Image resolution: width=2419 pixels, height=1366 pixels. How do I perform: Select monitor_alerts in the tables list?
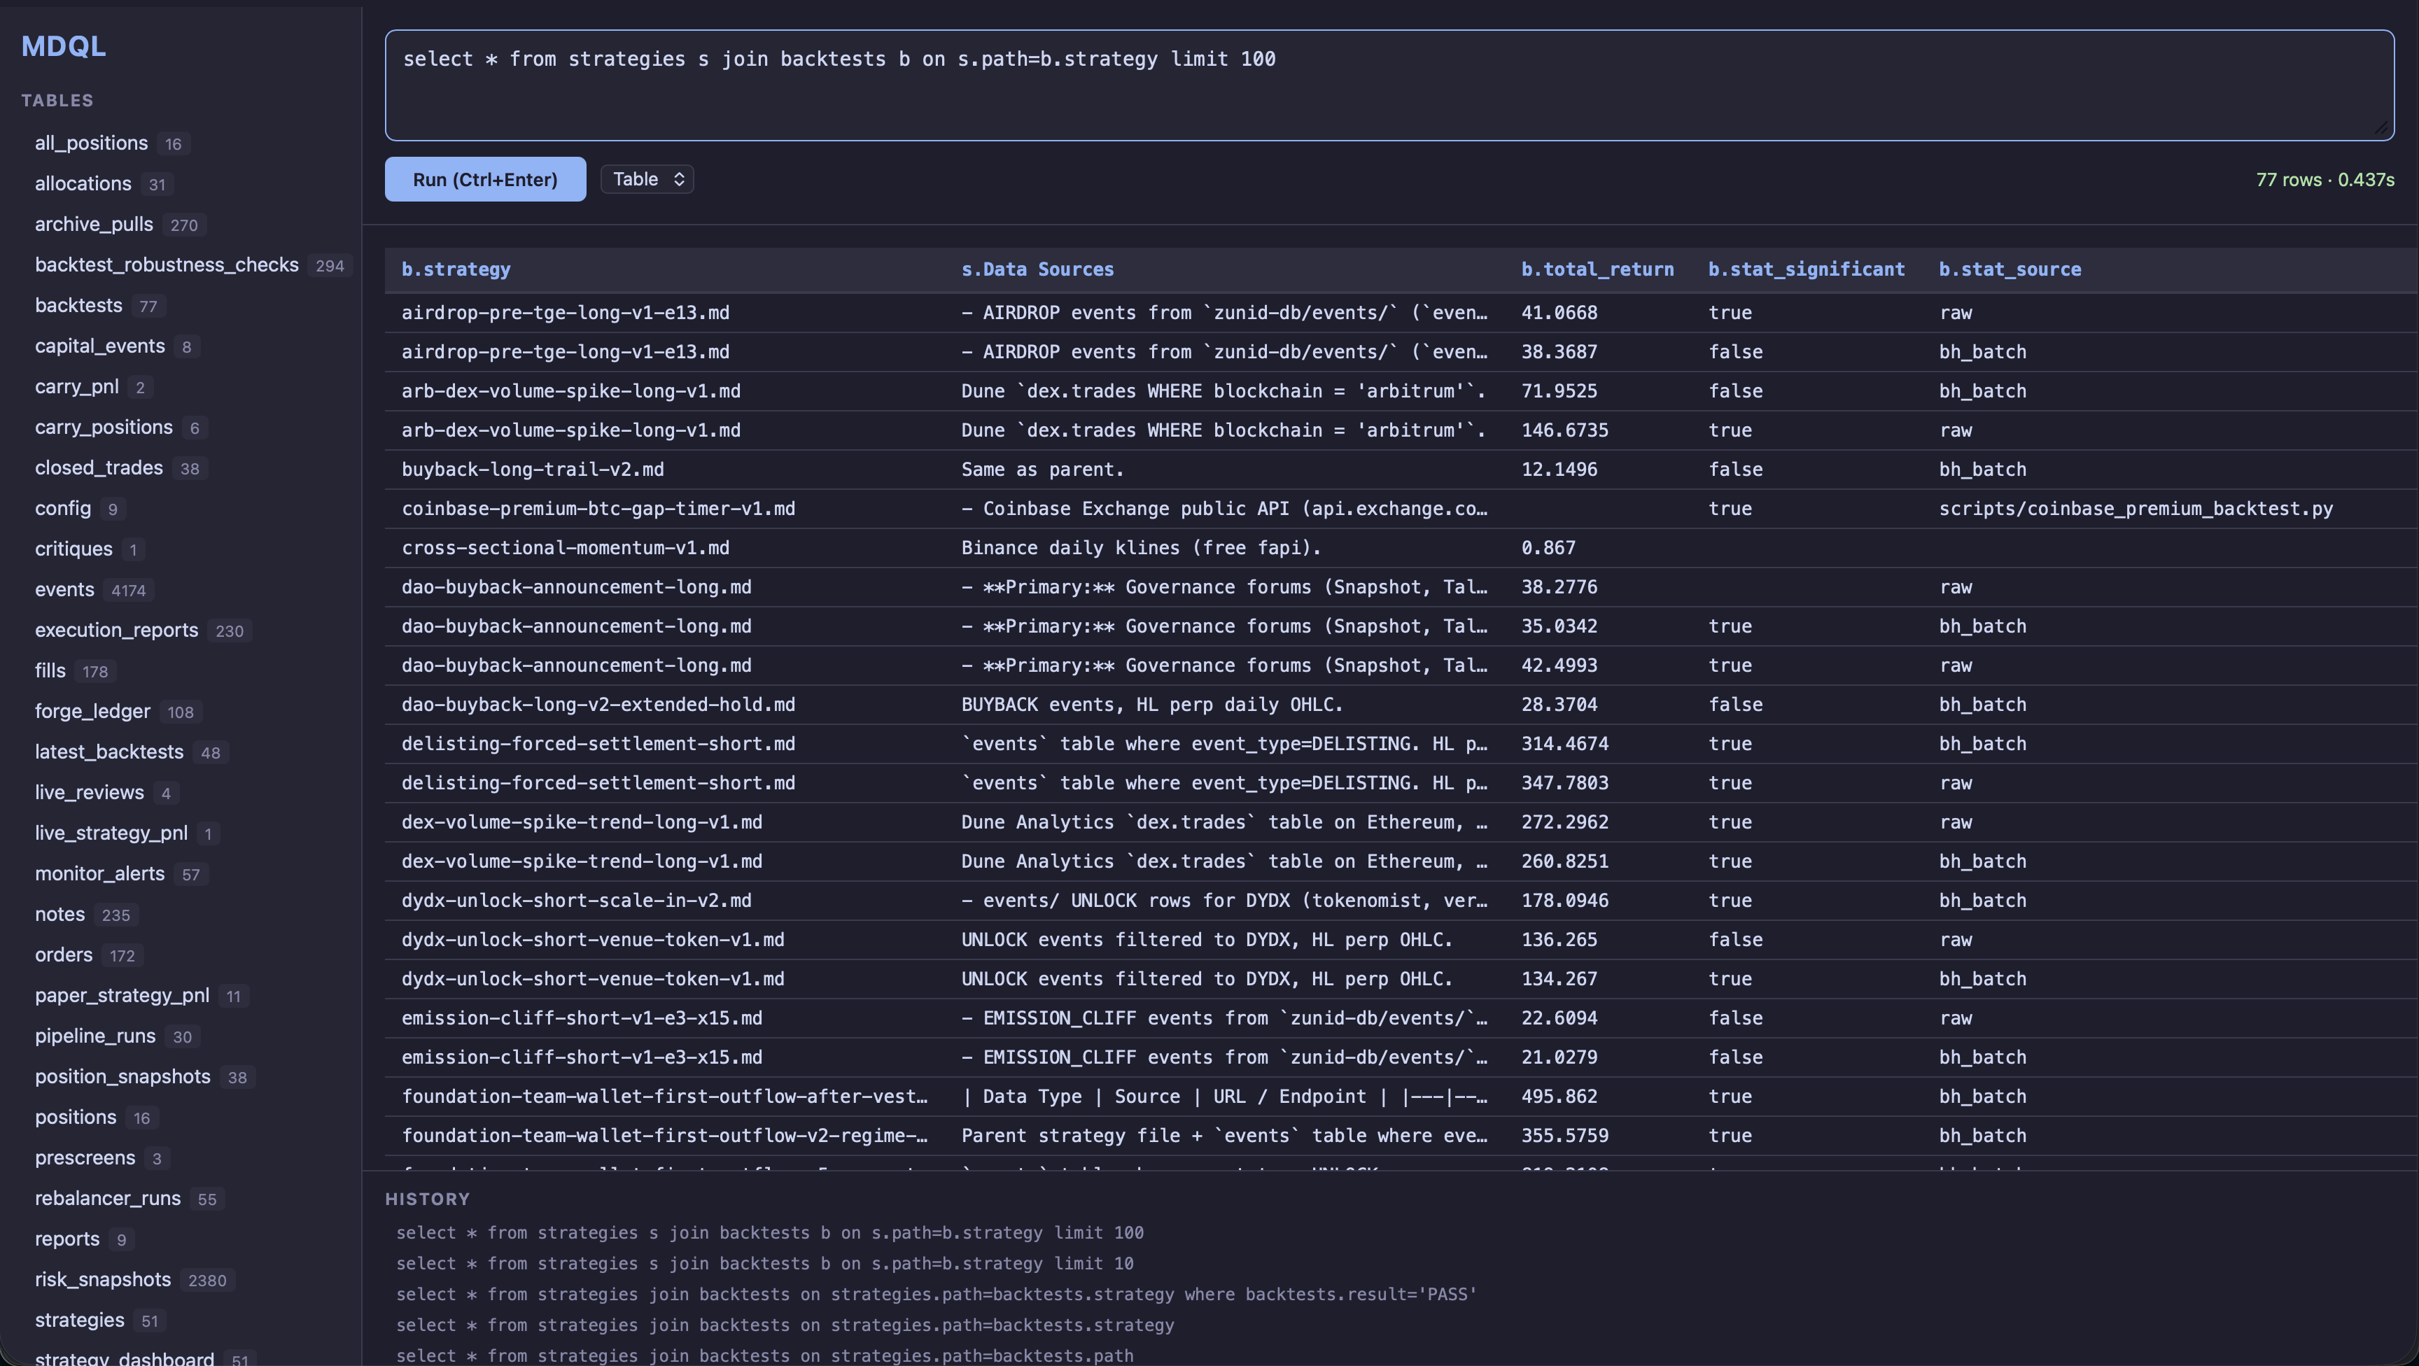click(99, 873)
